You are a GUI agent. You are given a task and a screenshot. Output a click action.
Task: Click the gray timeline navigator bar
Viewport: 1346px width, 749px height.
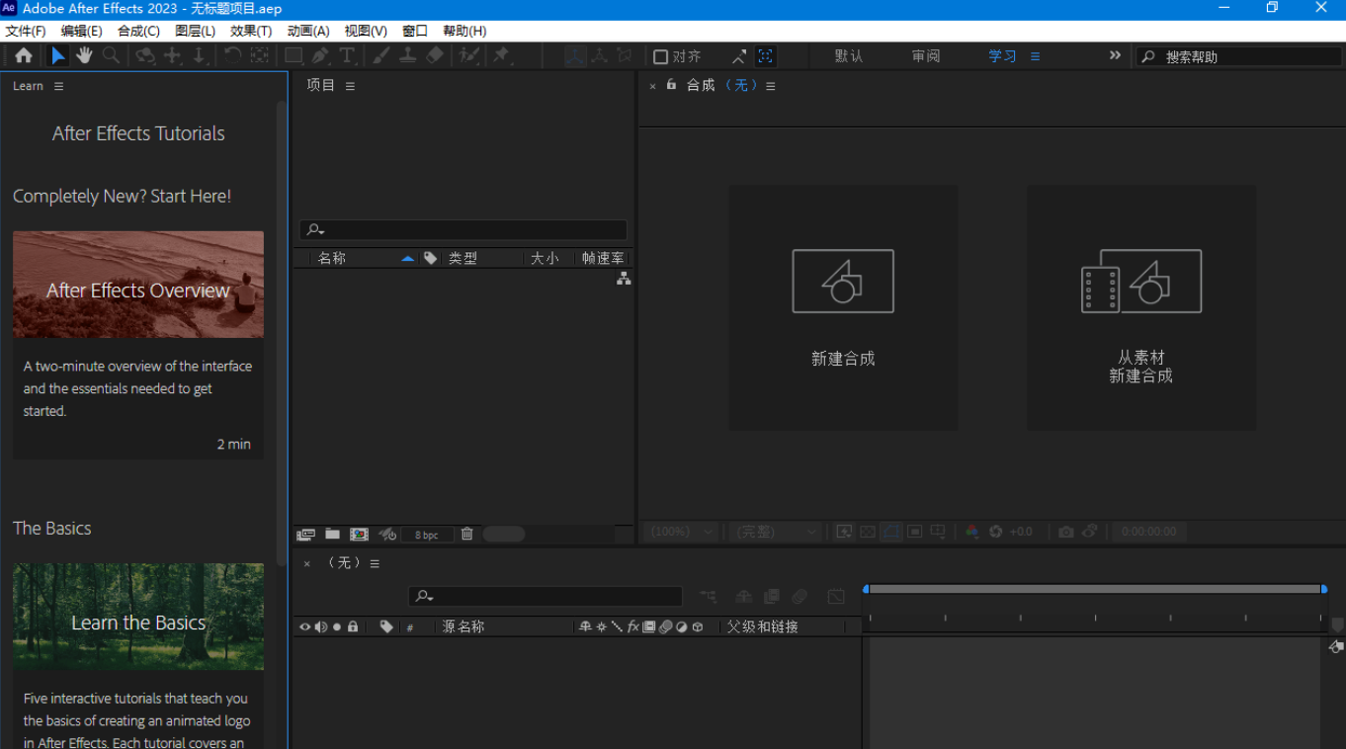click(1095, 589)
